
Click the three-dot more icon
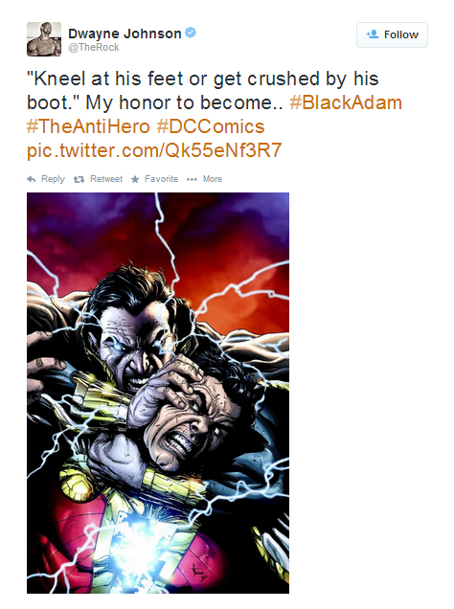pos(192,179)
